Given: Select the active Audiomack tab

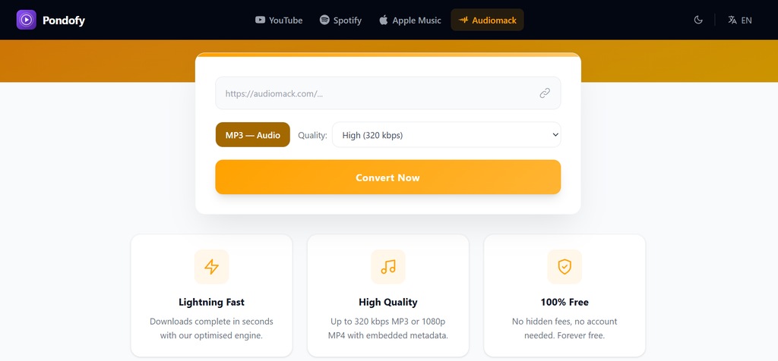Looking at the screenshot, I should point(487,20).
